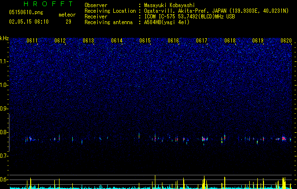
Task: Click the 0613 time marker
Action: point(88,41)
